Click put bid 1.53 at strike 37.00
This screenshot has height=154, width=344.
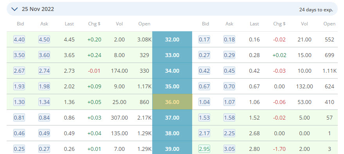(204, 118)
